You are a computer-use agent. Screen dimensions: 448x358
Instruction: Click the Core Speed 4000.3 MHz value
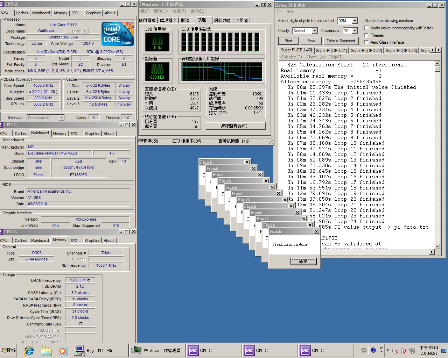coord(43,85)
